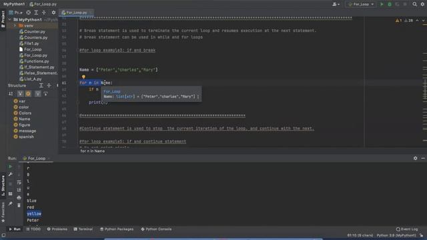Open the For_Loop run configuration dropdown

click(x=361, y=4)
